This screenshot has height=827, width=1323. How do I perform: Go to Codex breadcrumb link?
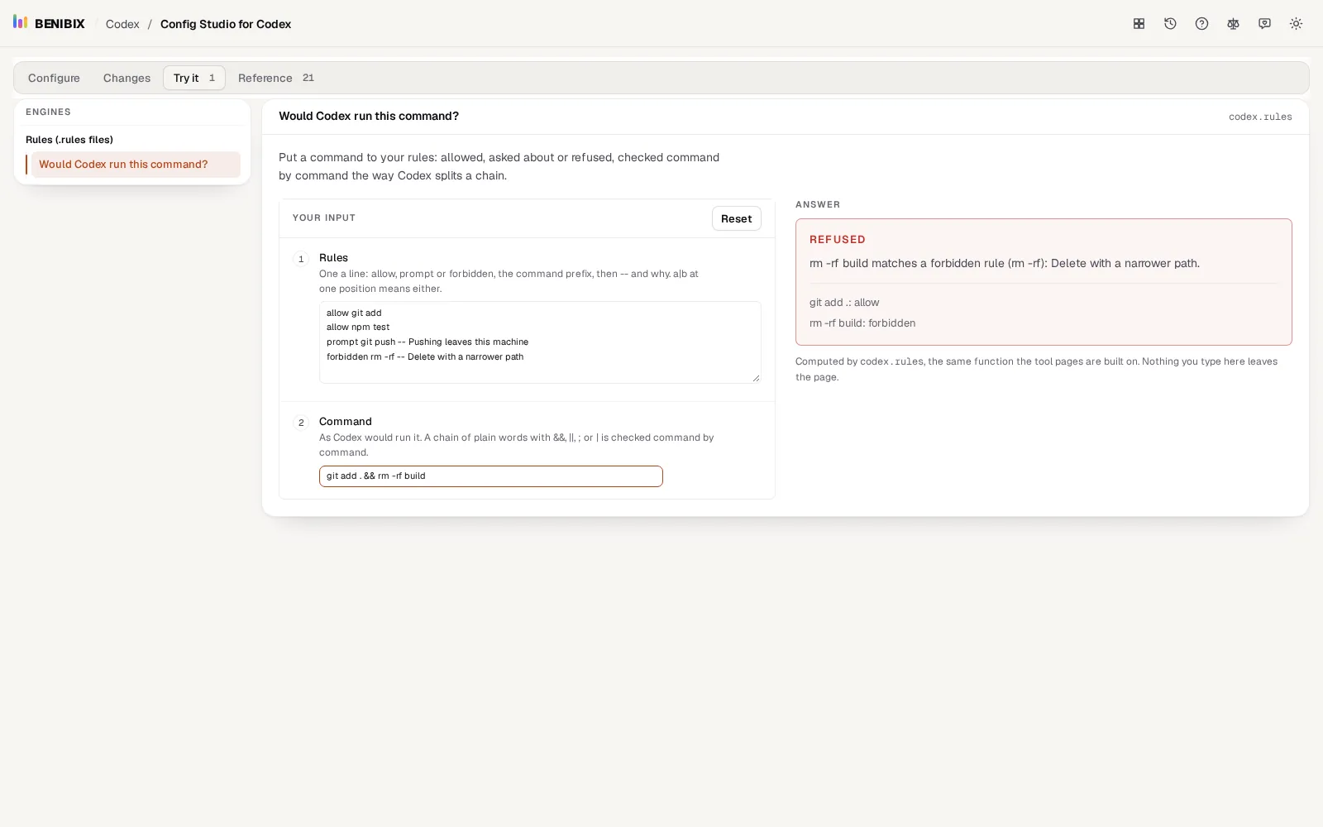pos(122,24)
